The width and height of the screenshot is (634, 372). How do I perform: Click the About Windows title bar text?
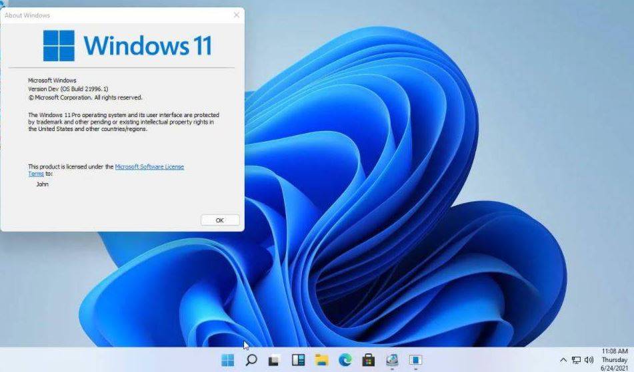coord(27,15)
